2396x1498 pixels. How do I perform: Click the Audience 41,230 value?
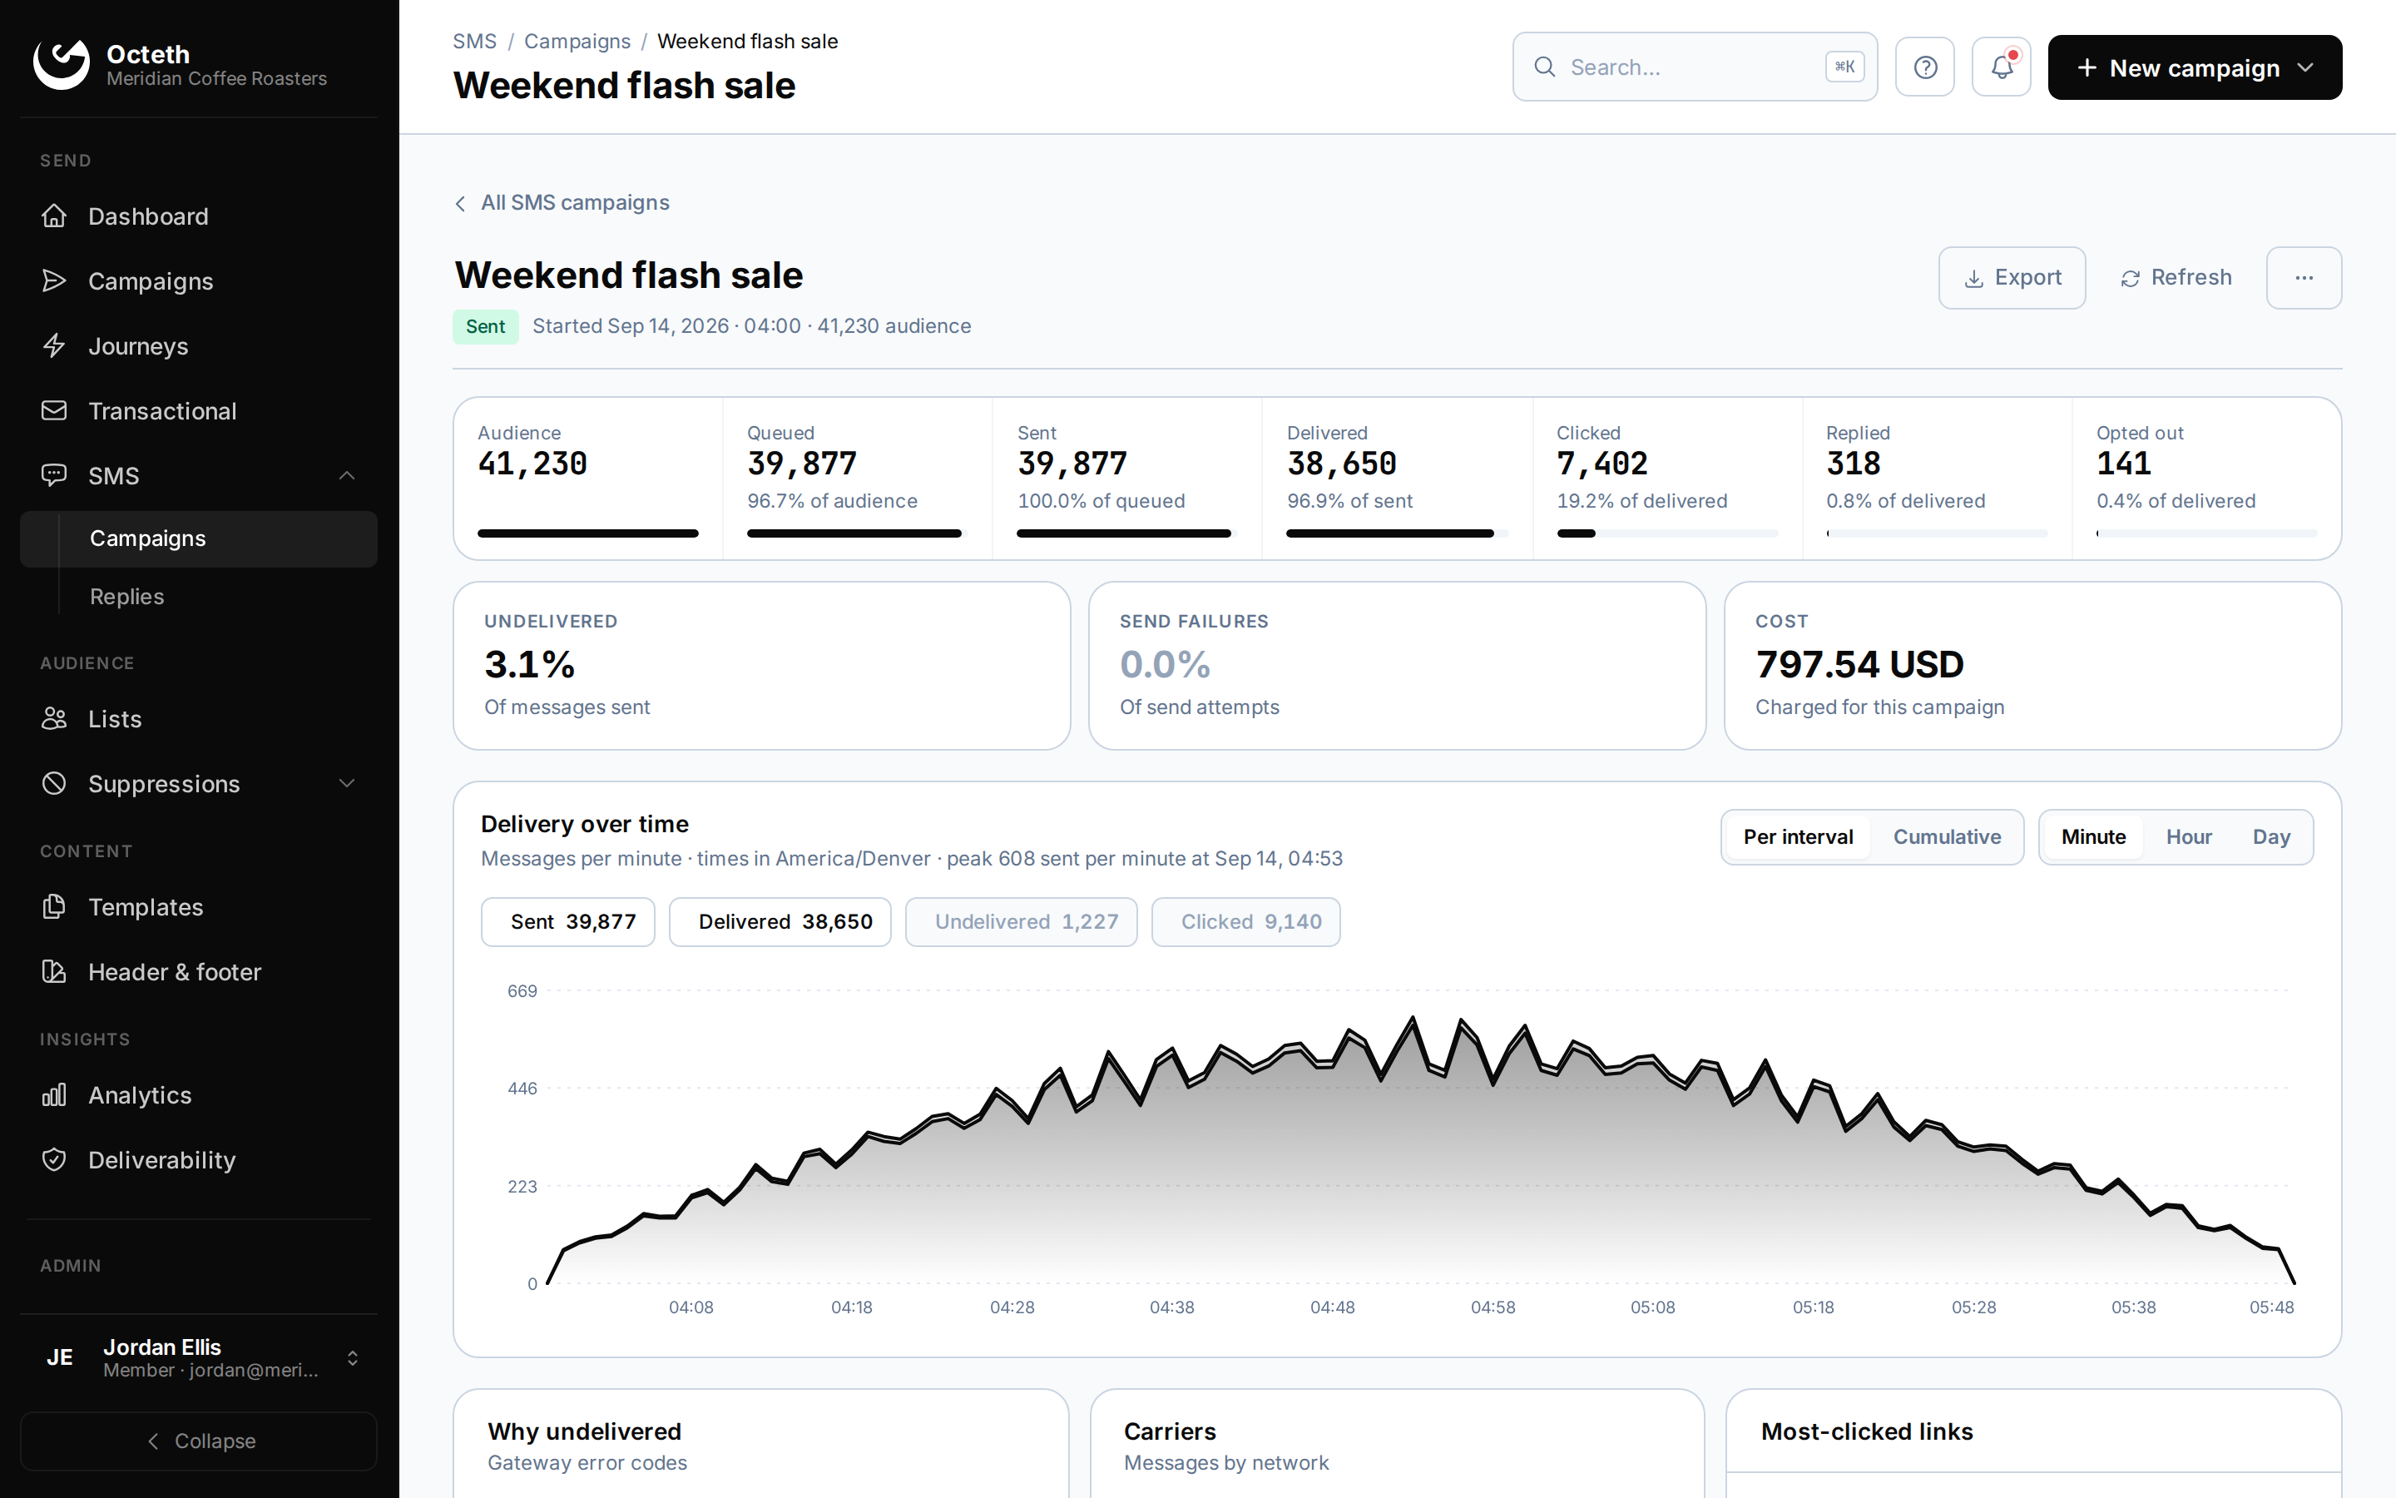click(532, 464)
